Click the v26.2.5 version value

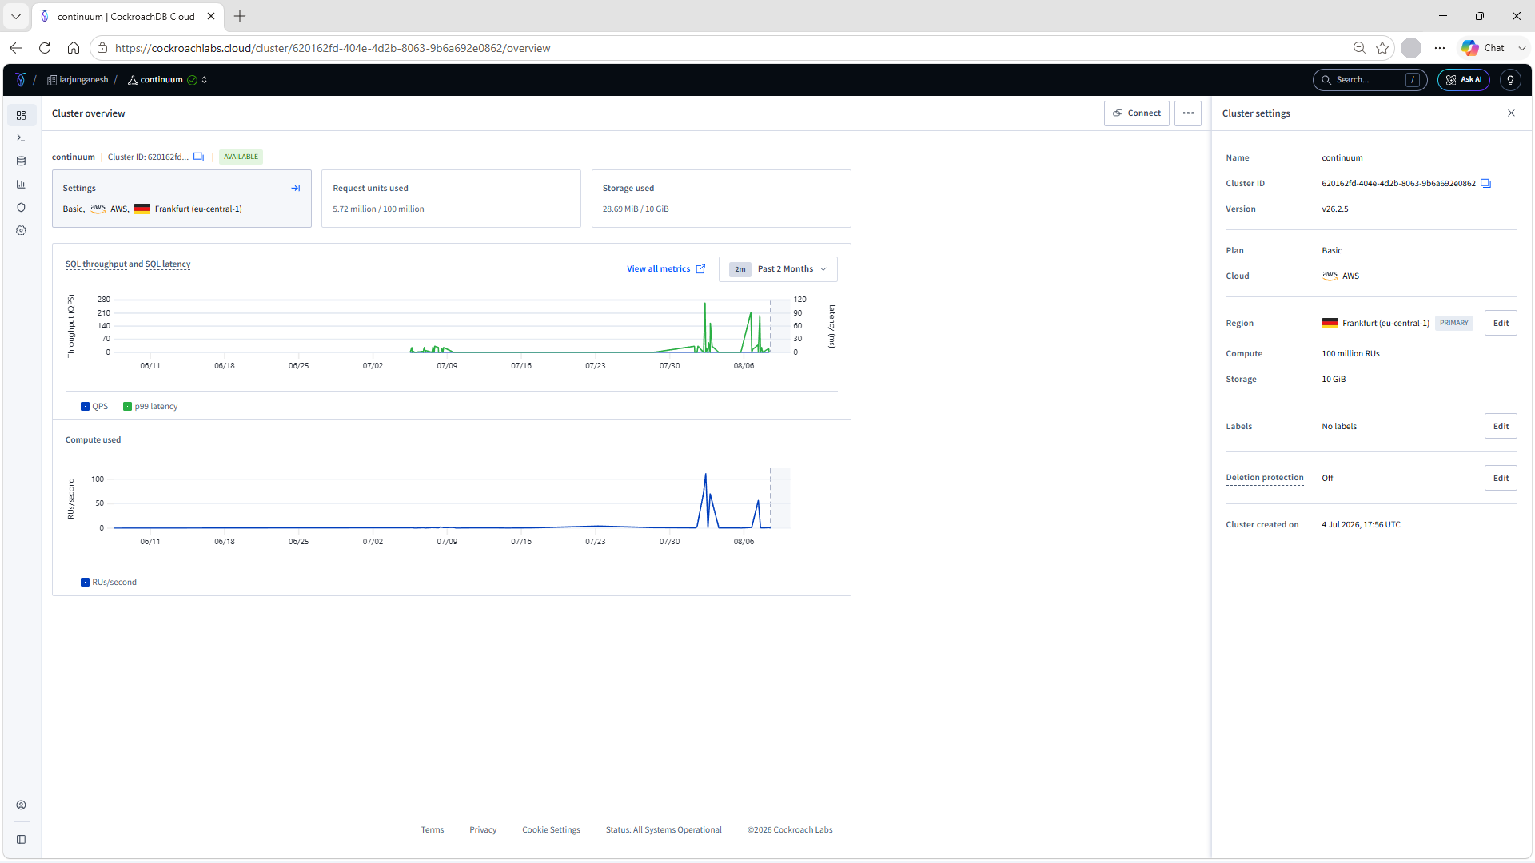[1335, 209]
